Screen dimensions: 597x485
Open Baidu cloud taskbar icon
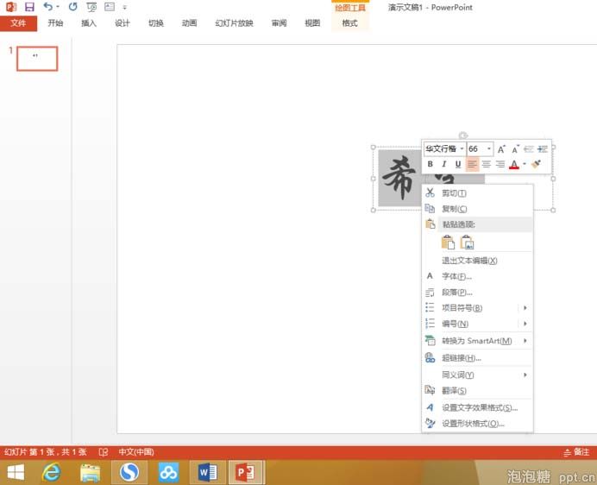[x=169, y=473]
